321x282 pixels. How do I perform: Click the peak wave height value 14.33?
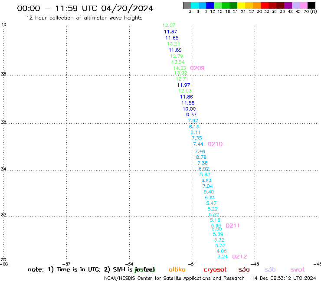click(x=180, y=68)
